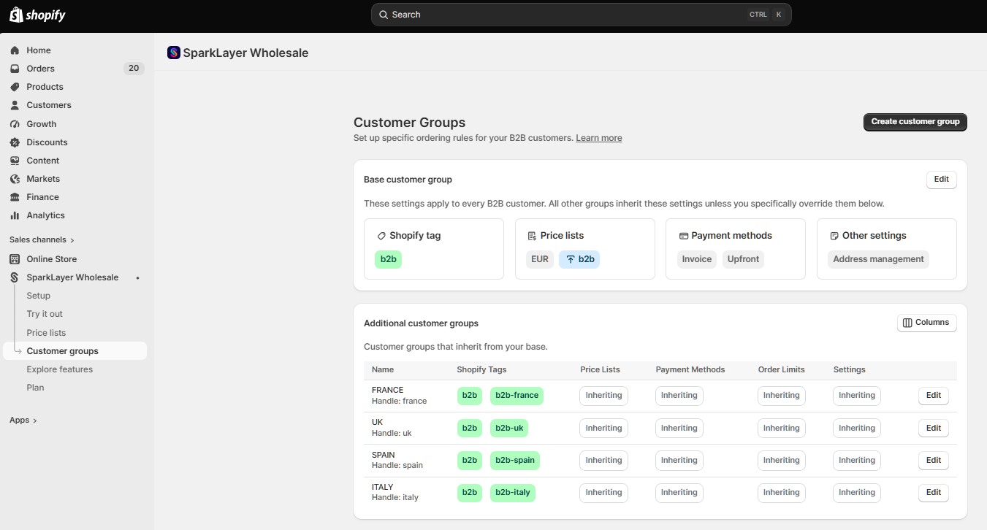The image size is (987, 530).
Task: Click the Content icon in sidebar
Action: (15, 161)
